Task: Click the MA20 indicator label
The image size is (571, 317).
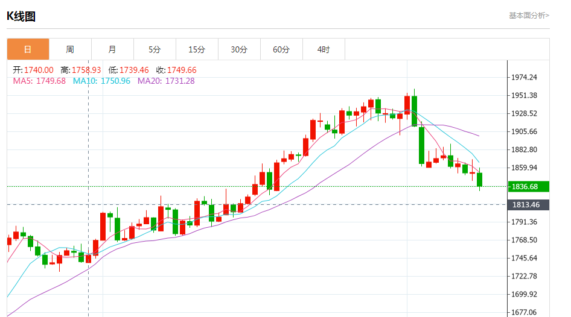Action: click(x=166, y=81)
